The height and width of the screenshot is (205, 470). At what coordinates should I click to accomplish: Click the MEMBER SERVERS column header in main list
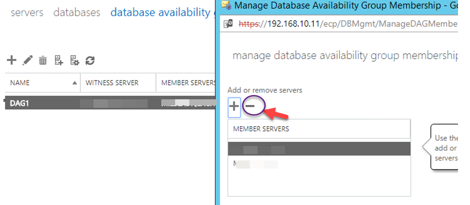point(185,83)
